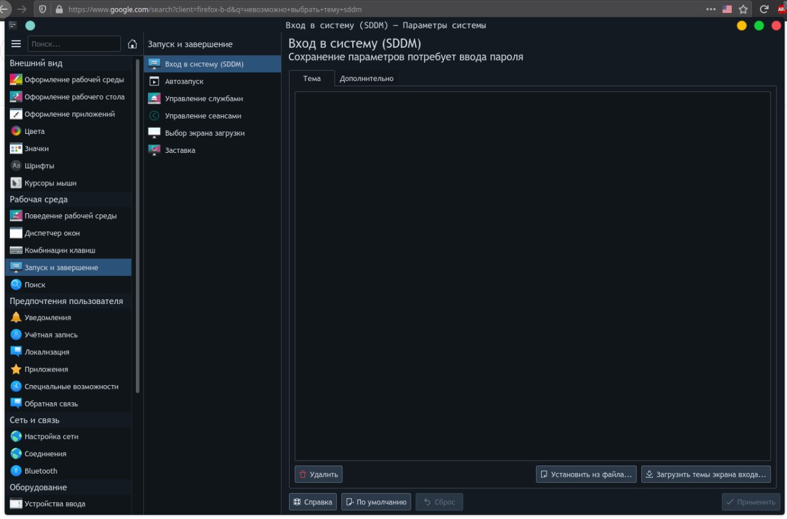
Task: Click the Firefox shield tracking icon
Action: click(42, 9)
